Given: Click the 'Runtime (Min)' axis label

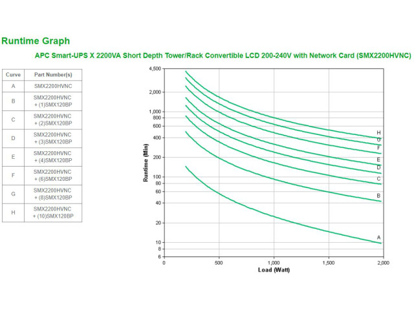Looking at the screenshot, I should tap(146, 163).
